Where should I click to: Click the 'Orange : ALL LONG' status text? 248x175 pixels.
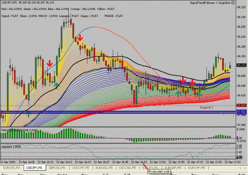point(83,9)
